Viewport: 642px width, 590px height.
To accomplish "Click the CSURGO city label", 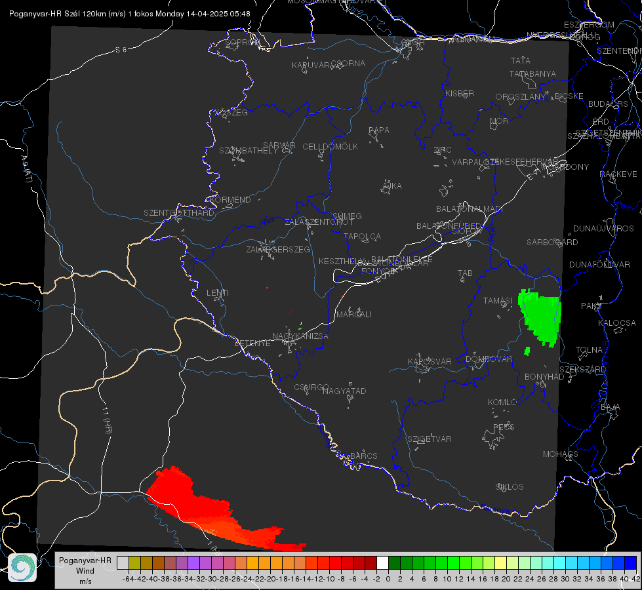I will [x=311, y=387].
